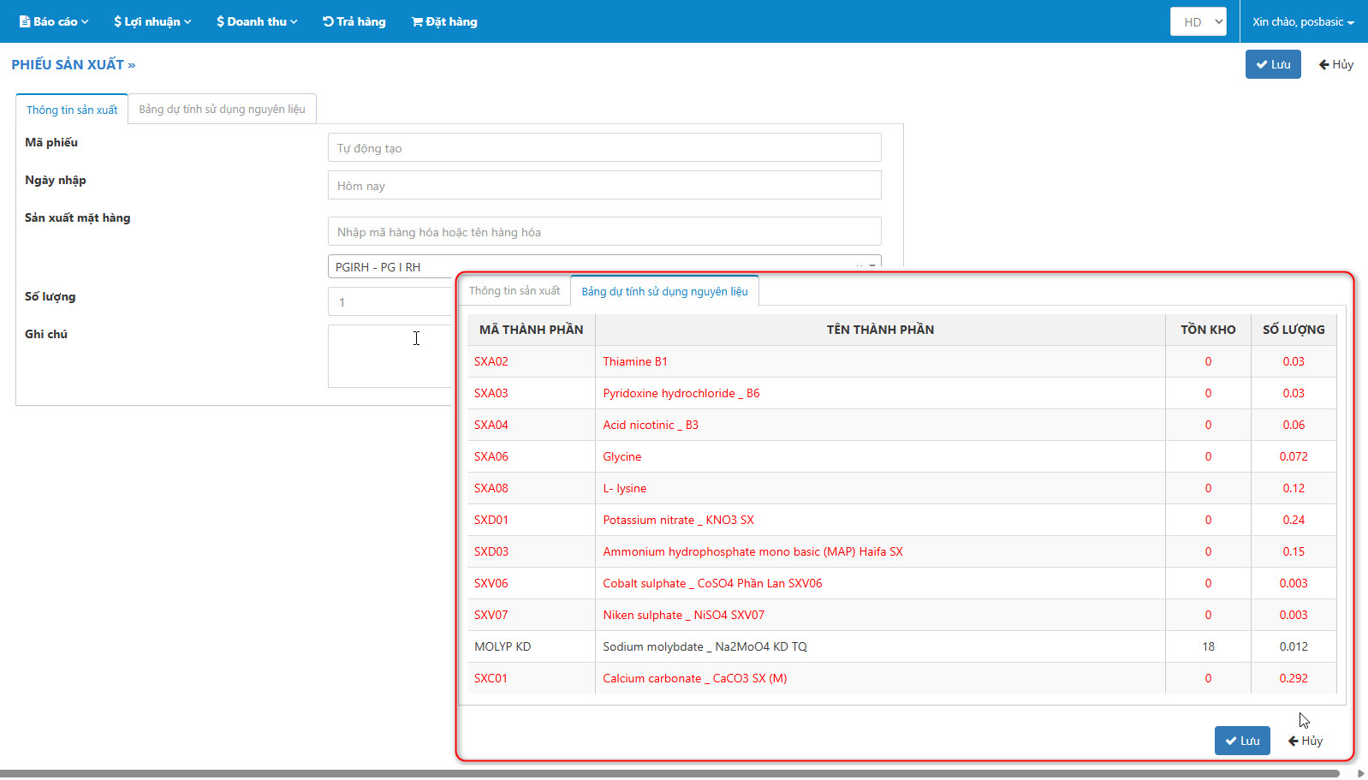Open the HD selector in header
This screenshot has width=1368, height=780.
pos(1198,21)
